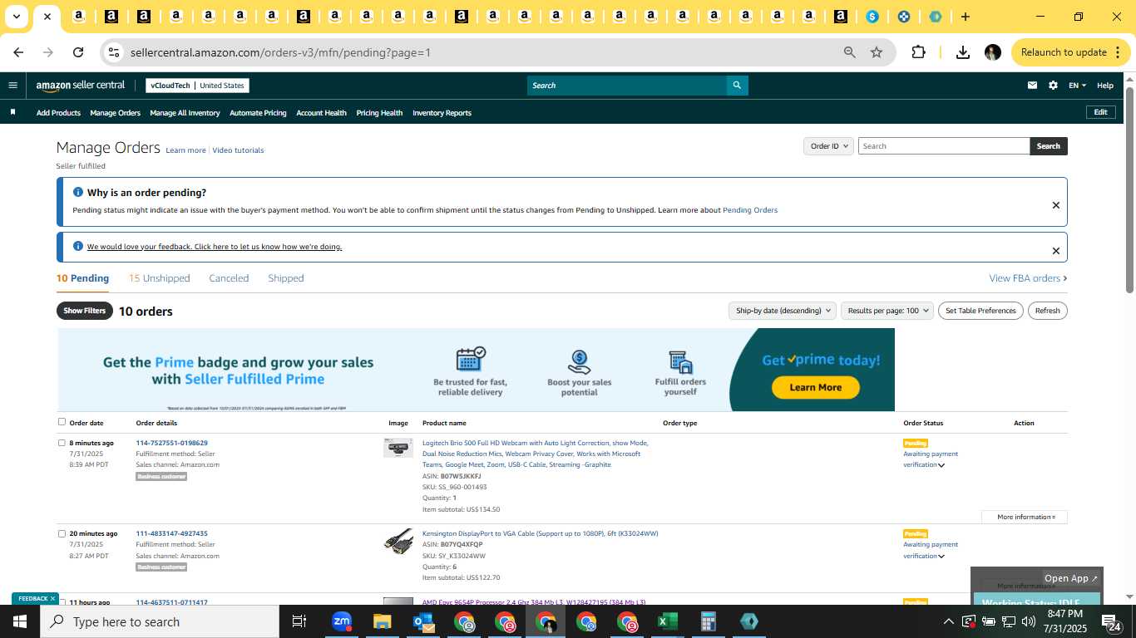Screen dimensions: 1136x638
Task: Open Add Products in the nav bar
Action: [x=58, y=113]
